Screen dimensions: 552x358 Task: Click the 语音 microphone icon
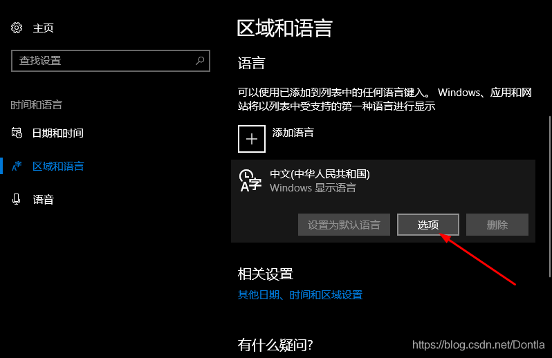point(16,199)
